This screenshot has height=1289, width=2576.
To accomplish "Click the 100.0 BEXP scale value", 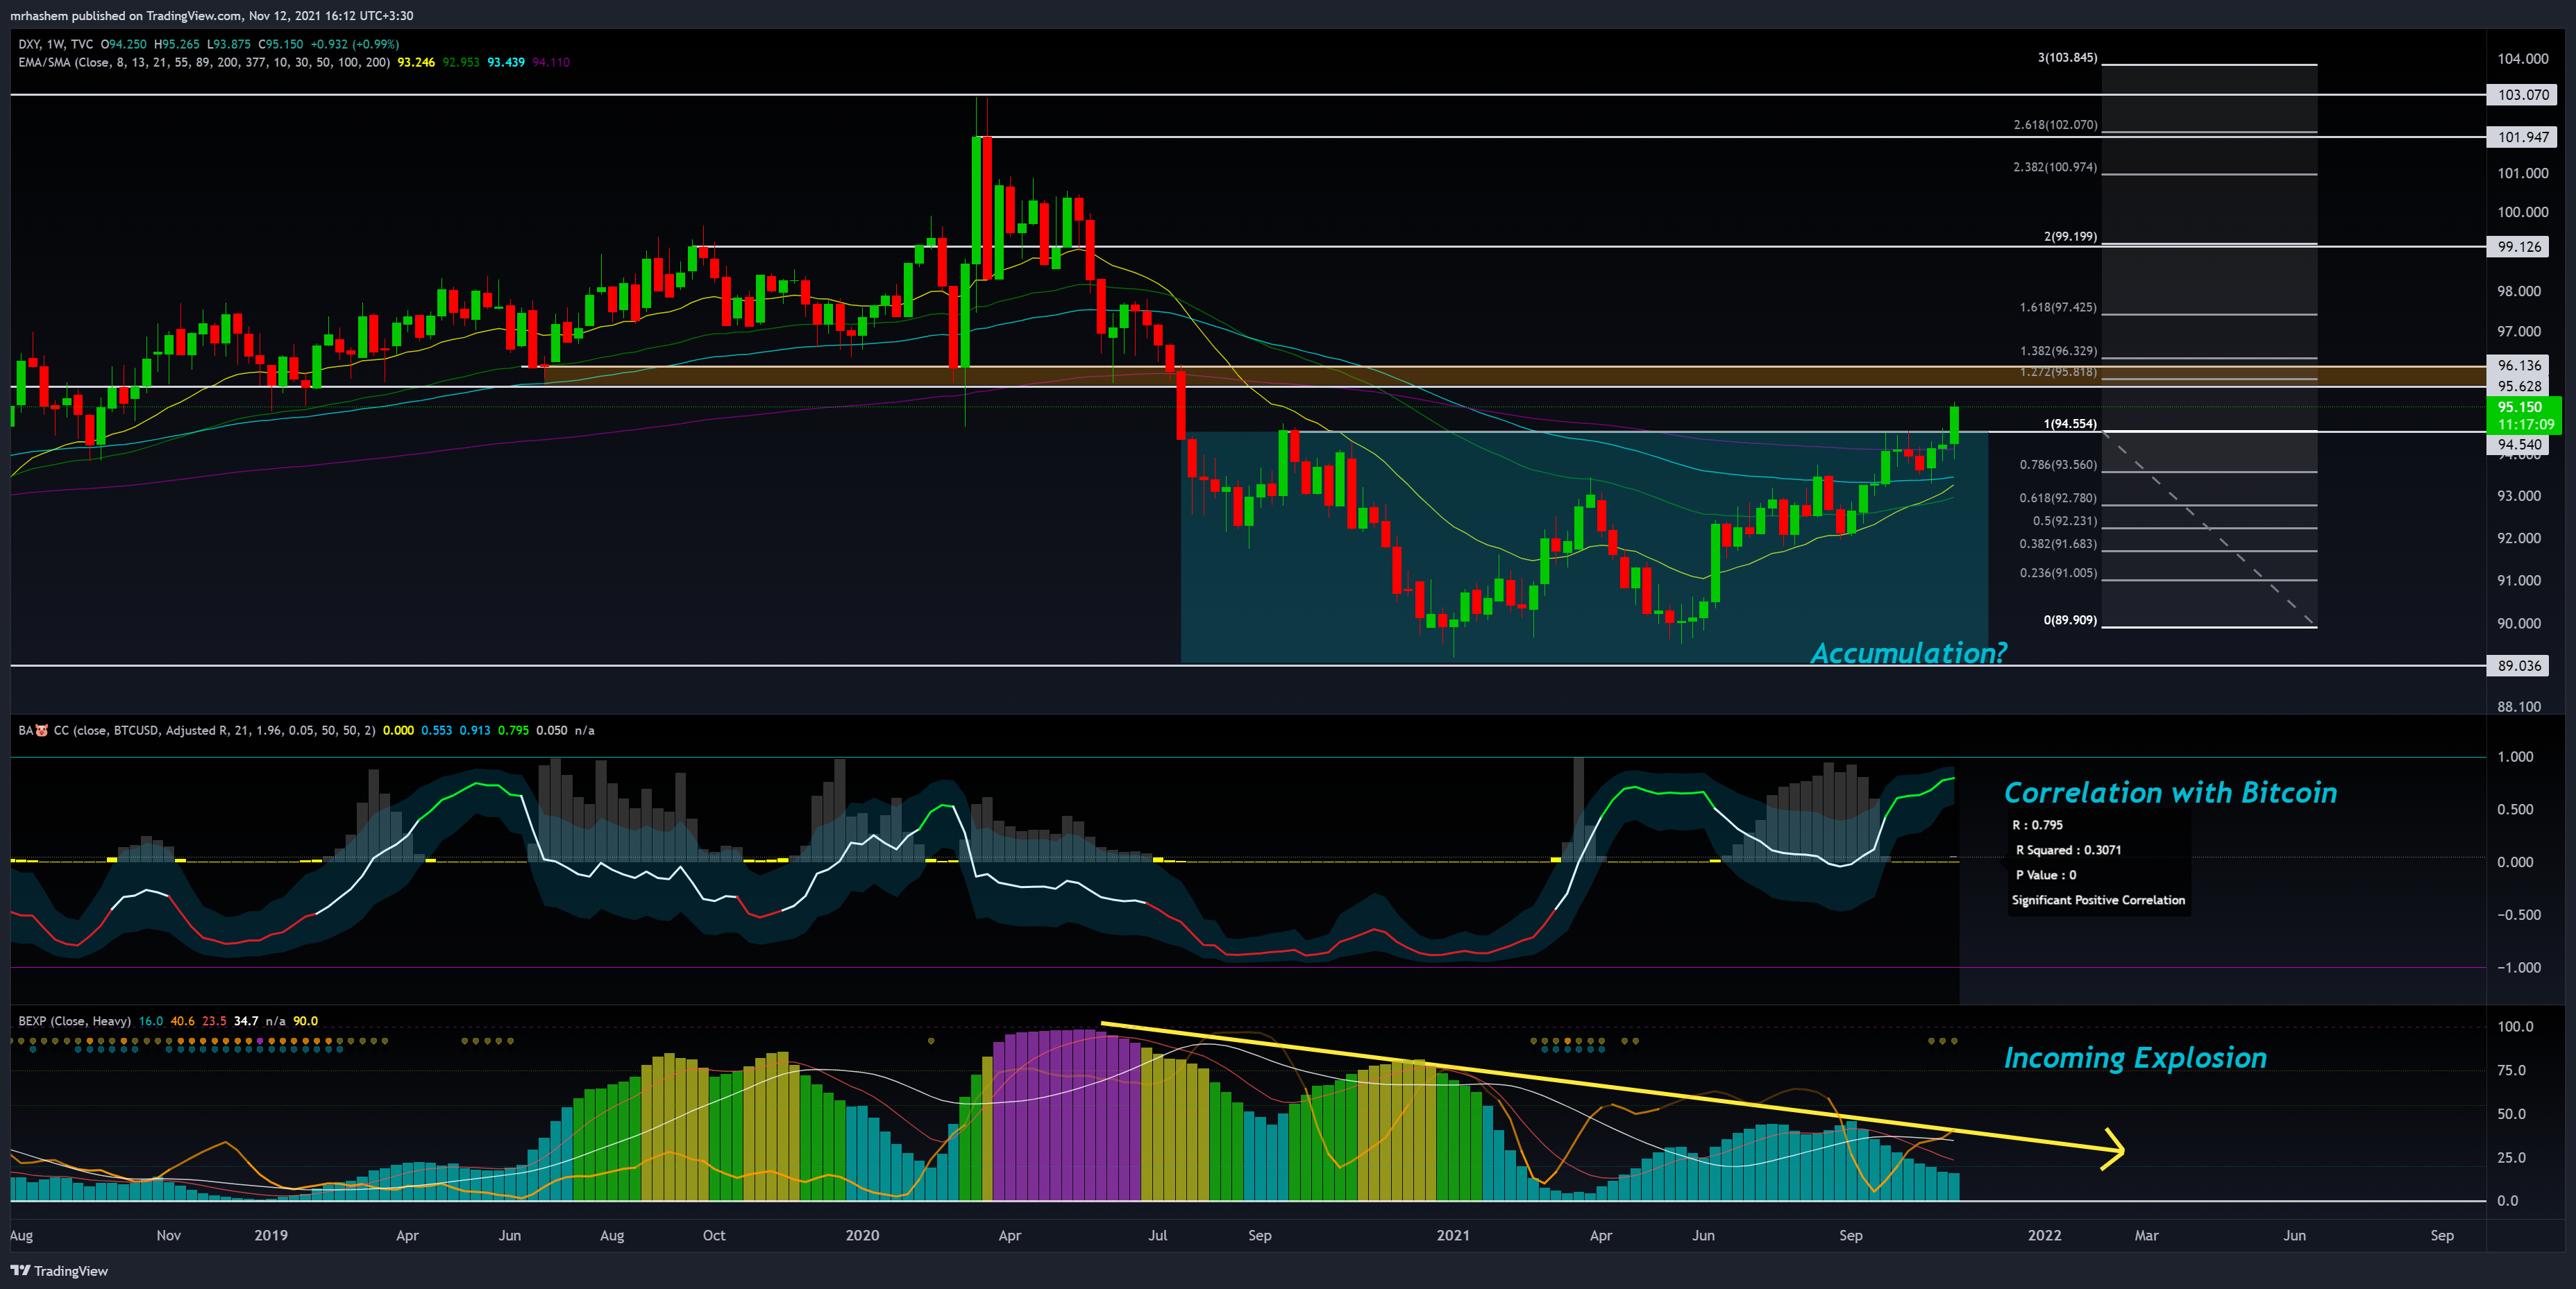I will (2515, 1027).
